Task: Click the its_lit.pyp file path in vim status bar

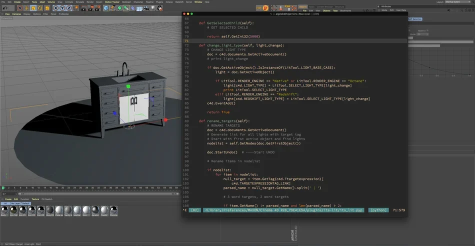Action: [x=284, y=210]
